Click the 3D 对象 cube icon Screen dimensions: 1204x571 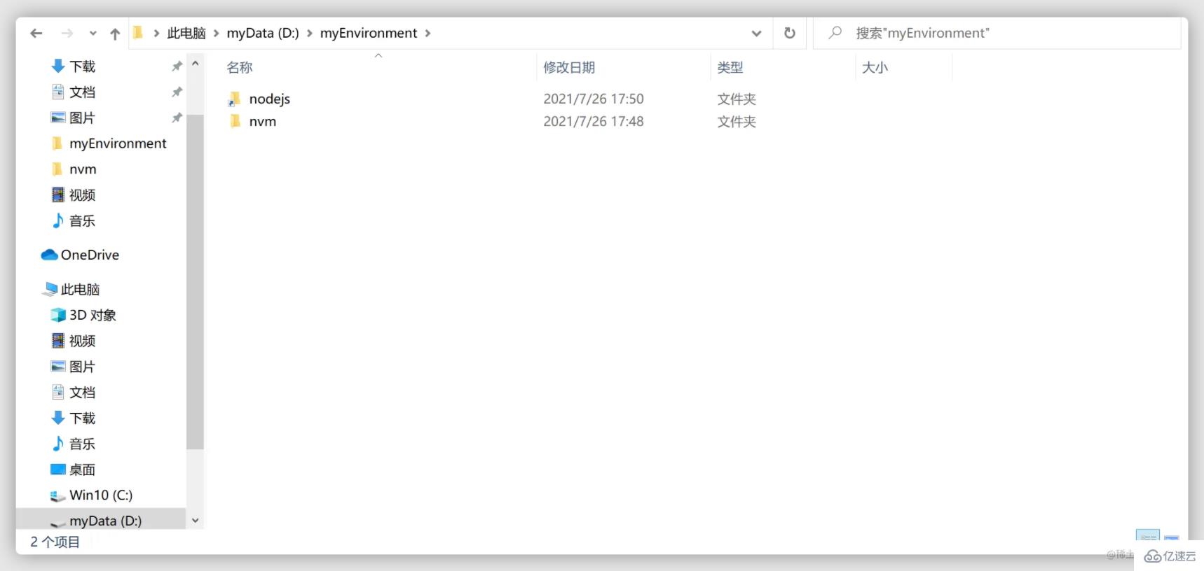(x=58, y=315)
